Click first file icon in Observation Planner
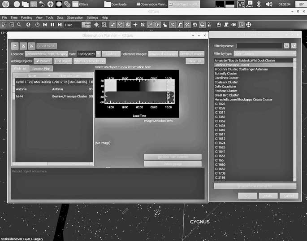Screen dimensions: 307x241 15,46
